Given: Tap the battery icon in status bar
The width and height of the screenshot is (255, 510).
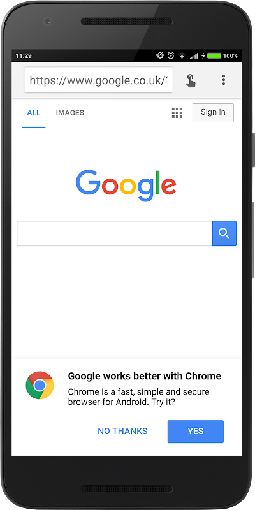Looking at the screenshot, I should (214, 55).
